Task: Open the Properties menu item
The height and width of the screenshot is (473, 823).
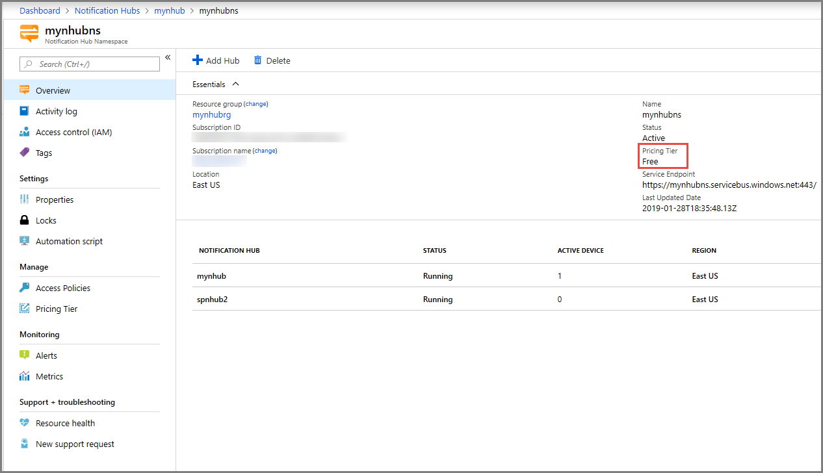Action: [x=55, y=199]
